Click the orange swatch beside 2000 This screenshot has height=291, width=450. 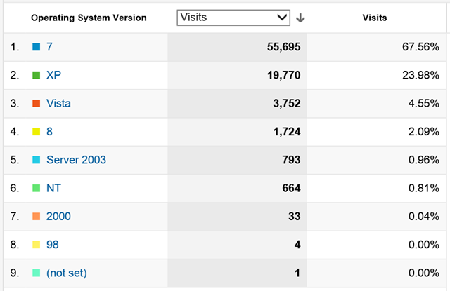coord(36,216)
